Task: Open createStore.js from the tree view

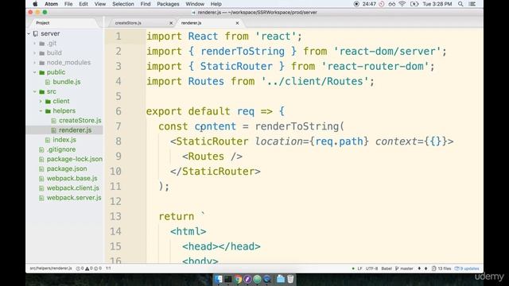Action: pyautogui.click(x=80, y=120)
